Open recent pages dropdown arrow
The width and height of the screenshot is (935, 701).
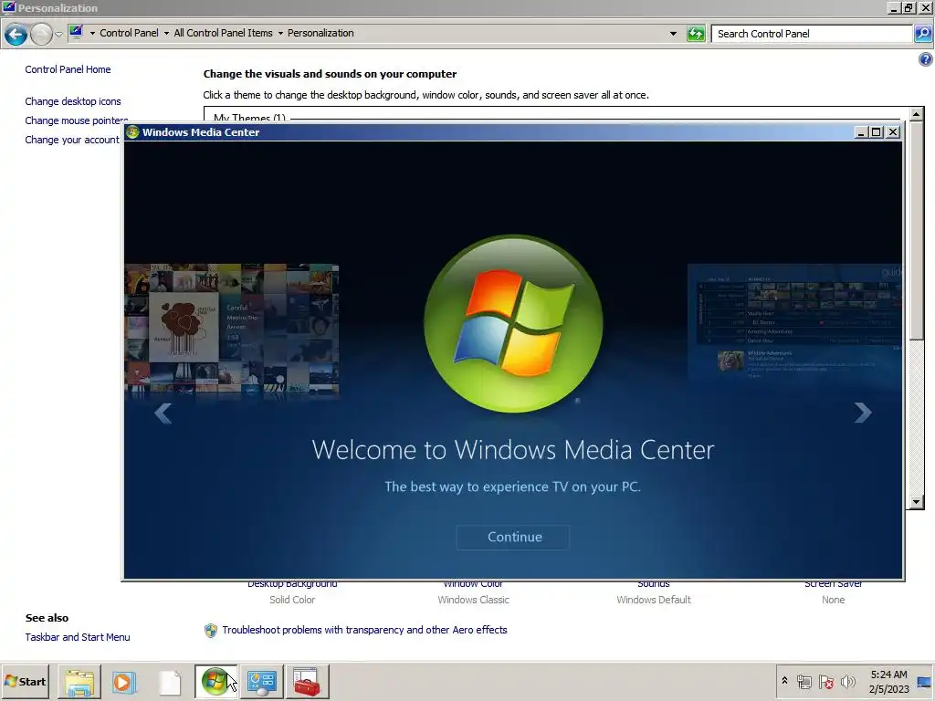[58, 34]
